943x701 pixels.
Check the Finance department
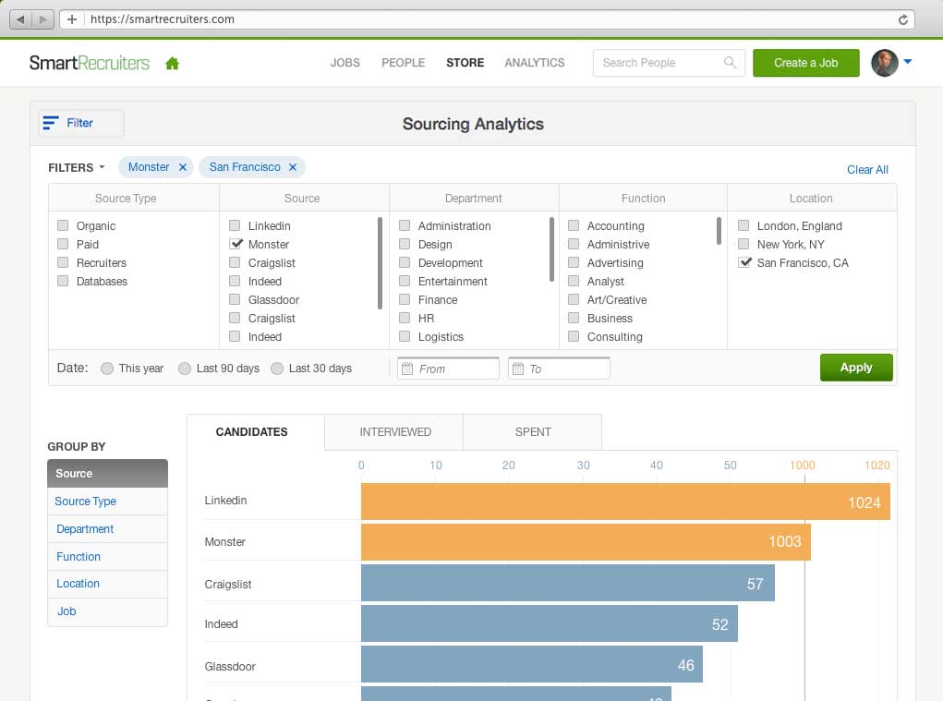tap(405, 299)
